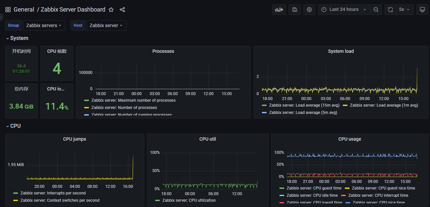The image size is (430, 207).
Task: Toggle the Number of processes series
Action: pos(124,108)
